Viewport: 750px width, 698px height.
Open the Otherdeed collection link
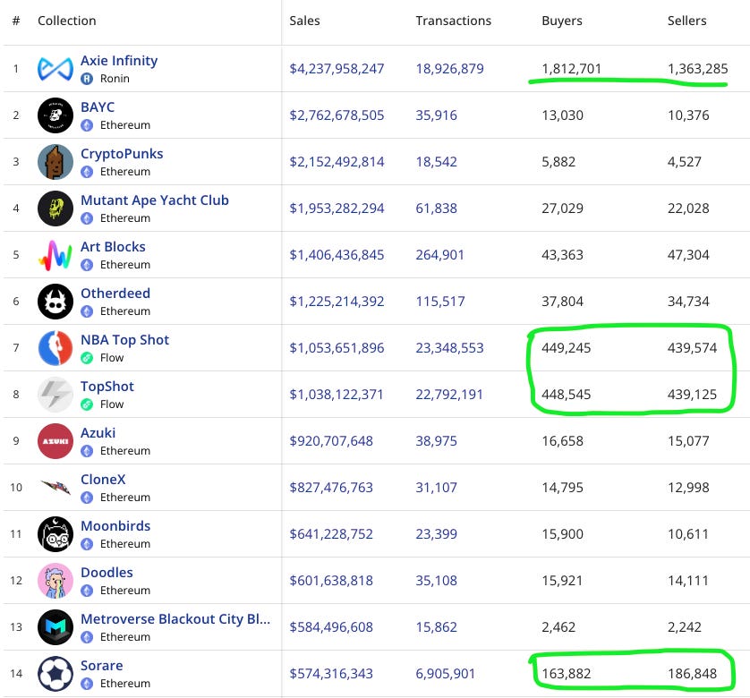coord(115,294)
